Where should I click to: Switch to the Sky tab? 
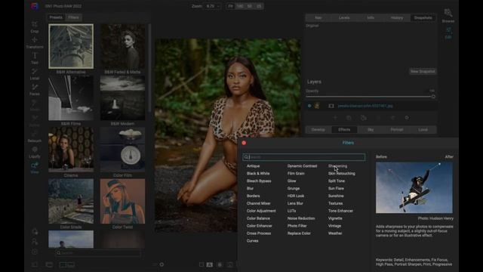(x=371, y=130)
